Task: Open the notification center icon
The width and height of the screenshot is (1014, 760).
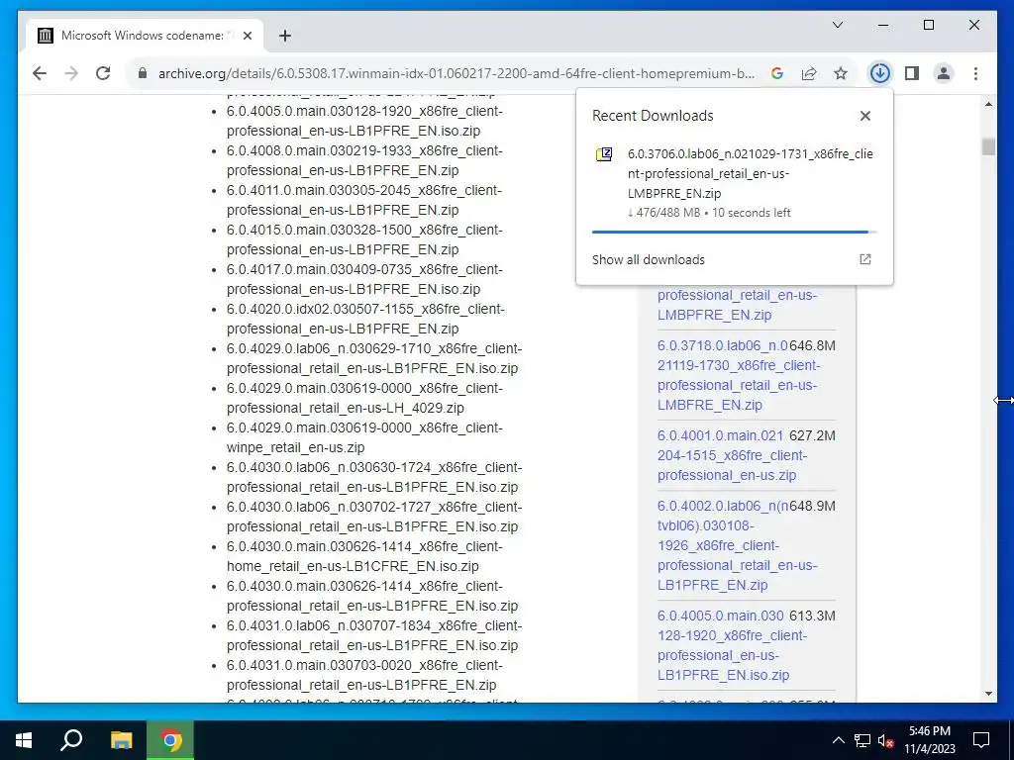Action: point(981,740)
